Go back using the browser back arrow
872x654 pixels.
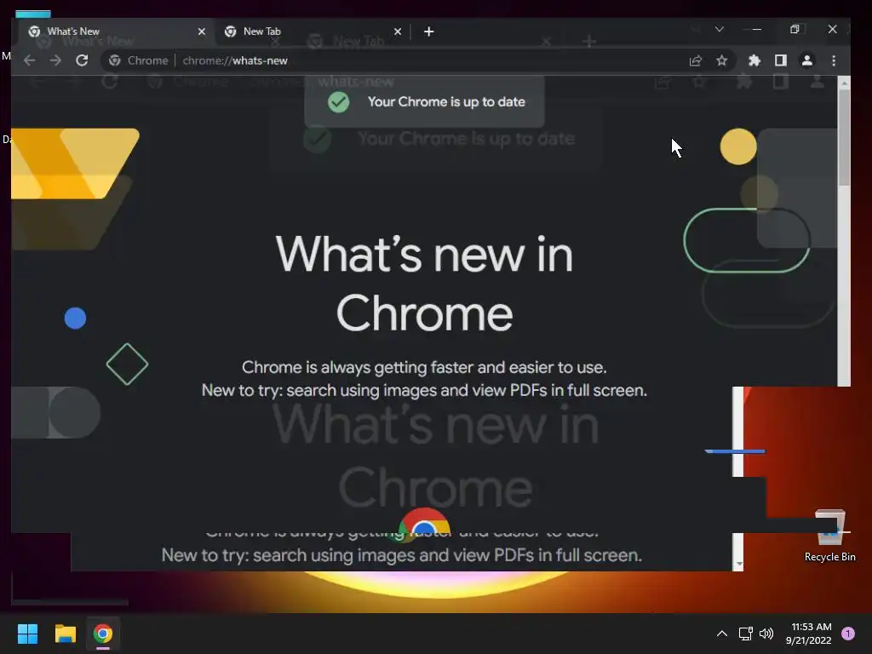30,60
